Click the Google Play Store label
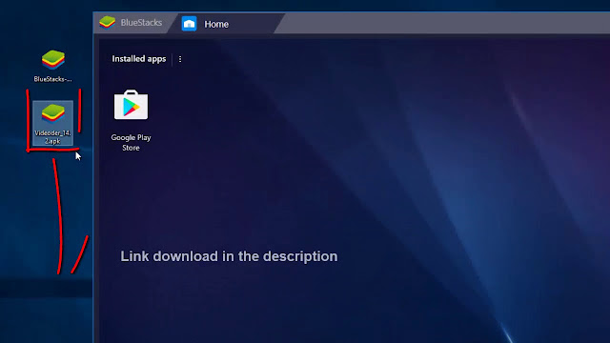This screenshot has height=343, width=610. click(132, 142)
